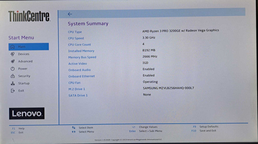Select the Main home icon

click(x=13, y=47)
